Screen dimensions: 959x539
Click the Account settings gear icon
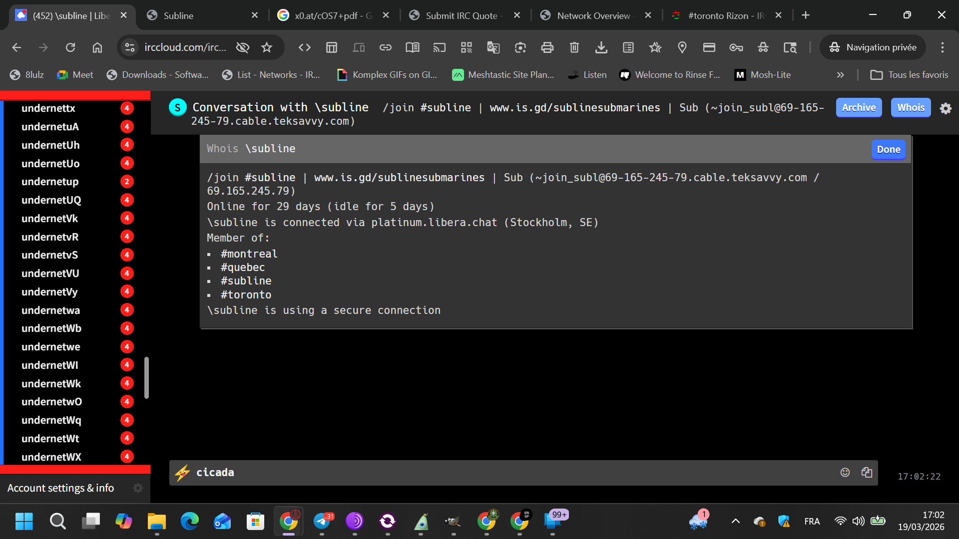138,488
